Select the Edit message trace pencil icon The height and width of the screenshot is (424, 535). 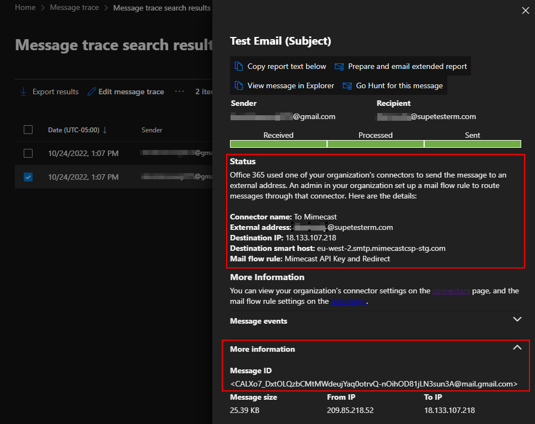pyautogui.click(x=92, y=92)
